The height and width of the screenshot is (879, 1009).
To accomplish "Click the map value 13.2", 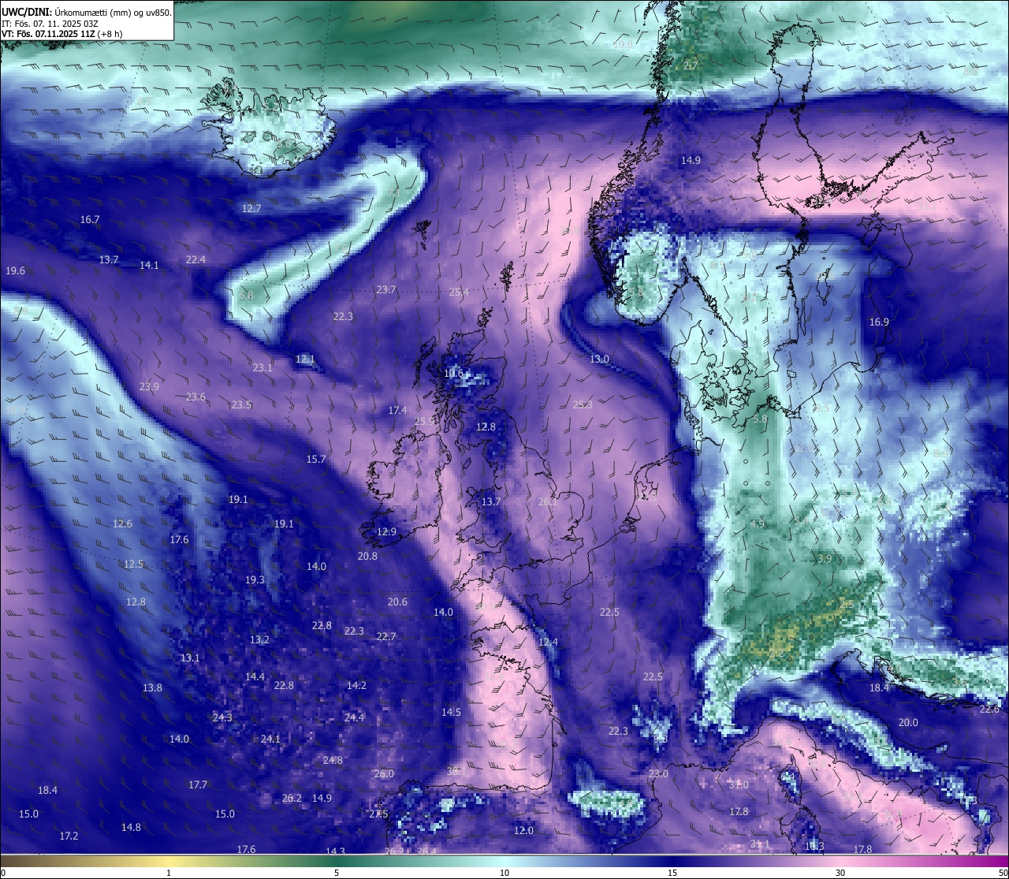I will 259,639.
